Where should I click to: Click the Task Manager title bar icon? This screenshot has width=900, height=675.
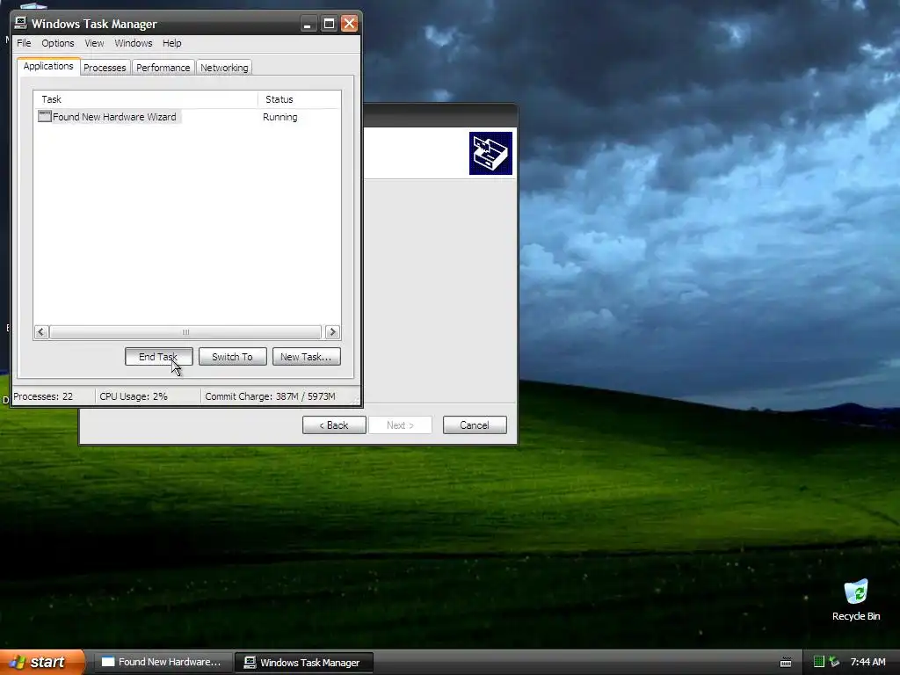(x=21, y=23)
